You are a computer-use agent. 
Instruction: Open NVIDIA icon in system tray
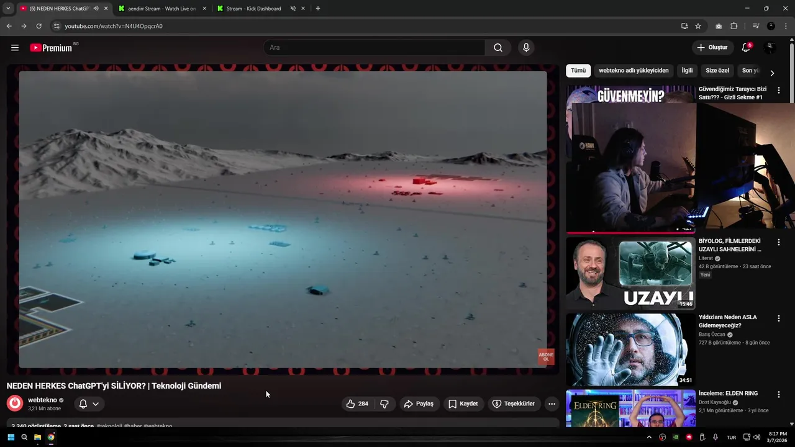676,437
